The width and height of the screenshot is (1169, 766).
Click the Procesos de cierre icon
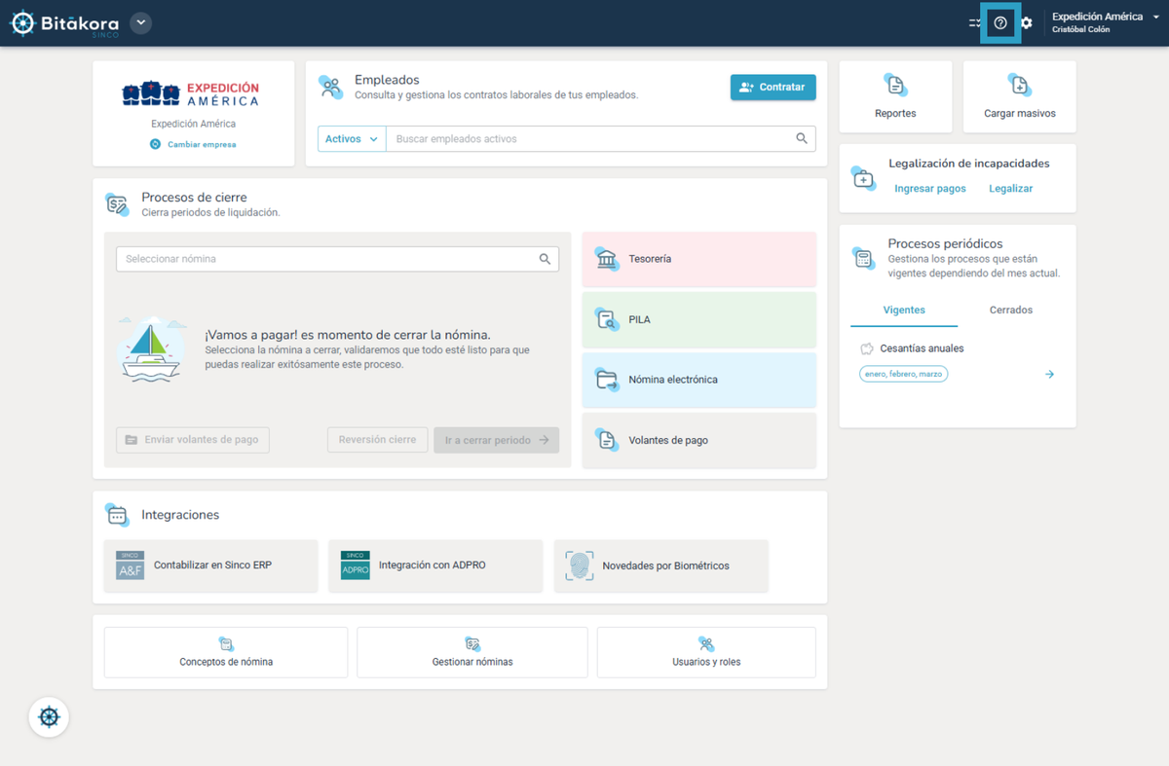[x=117, y=204]
